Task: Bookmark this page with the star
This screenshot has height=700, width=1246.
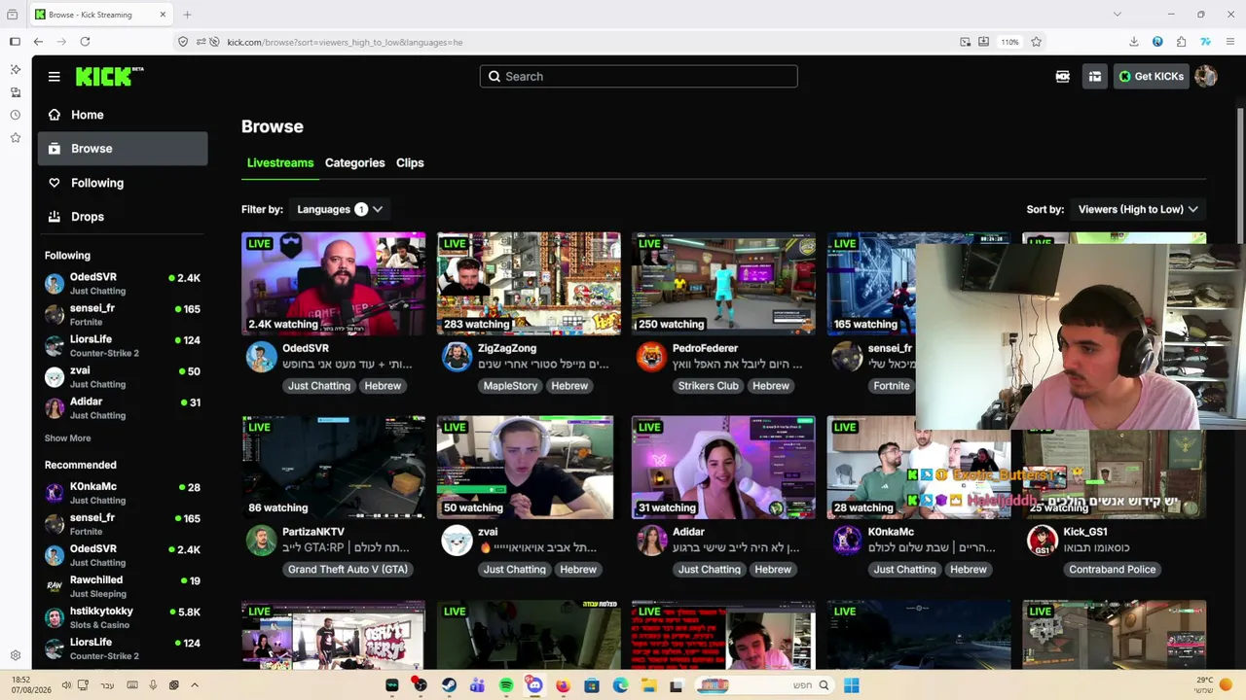Action: click(1036, 42)
